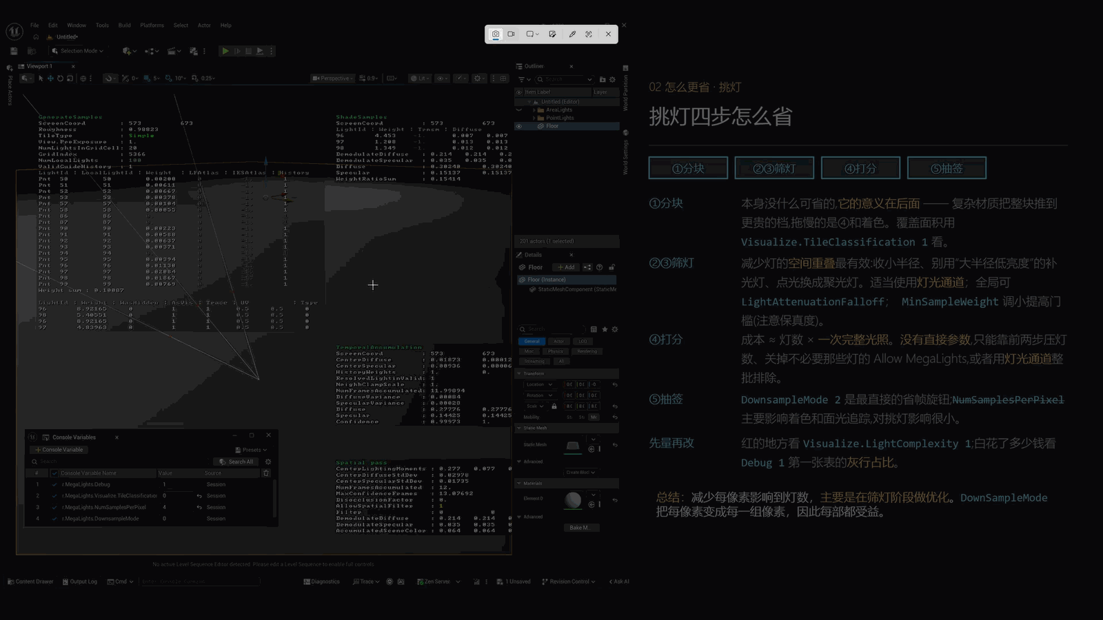Toggle visibility eye for Floor in Outliner
Viewport: 1103px width, 620px height.
pyautogui.click(x=519, y=126)
